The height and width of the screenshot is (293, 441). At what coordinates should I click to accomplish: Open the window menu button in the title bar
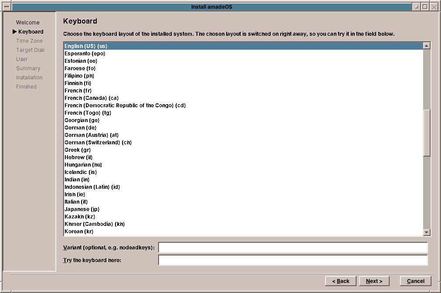click(7, 7)
